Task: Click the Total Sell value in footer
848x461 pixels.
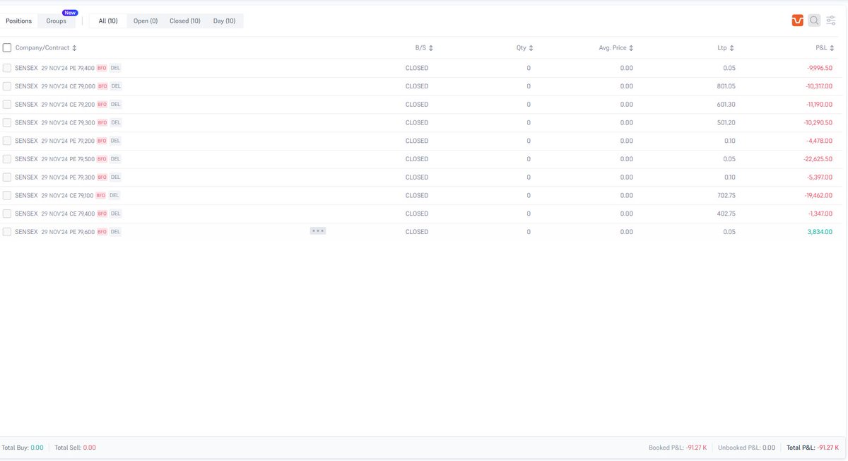Action: [x=89, y=448]
